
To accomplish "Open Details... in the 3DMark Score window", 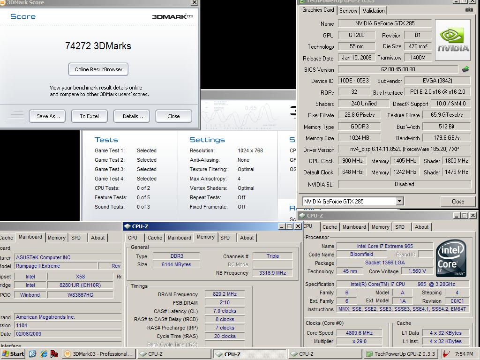I will 132,116.
